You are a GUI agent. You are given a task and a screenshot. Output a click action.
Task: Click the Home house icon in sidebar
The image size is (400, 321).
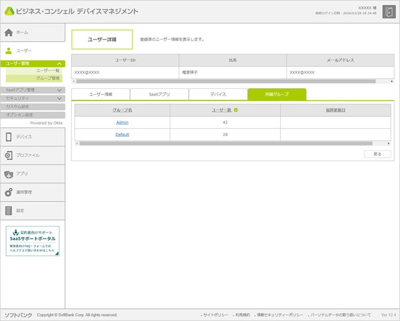(9, 33)
